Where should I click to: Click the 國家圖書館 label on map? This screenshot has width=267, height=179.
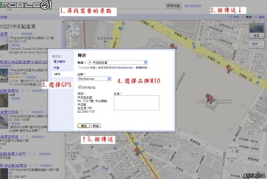(105, 38)
